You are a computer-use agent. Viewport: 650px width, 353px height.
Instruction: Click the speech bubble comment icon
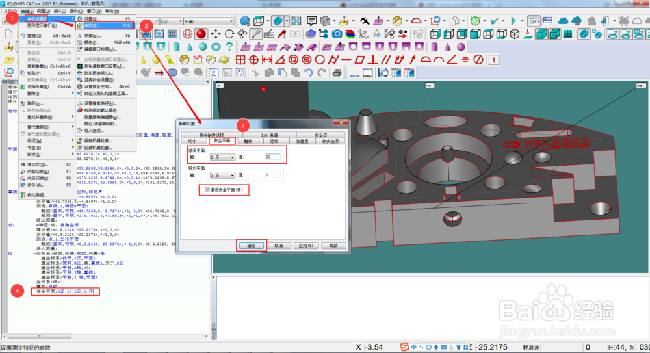(x=312, y=21)
